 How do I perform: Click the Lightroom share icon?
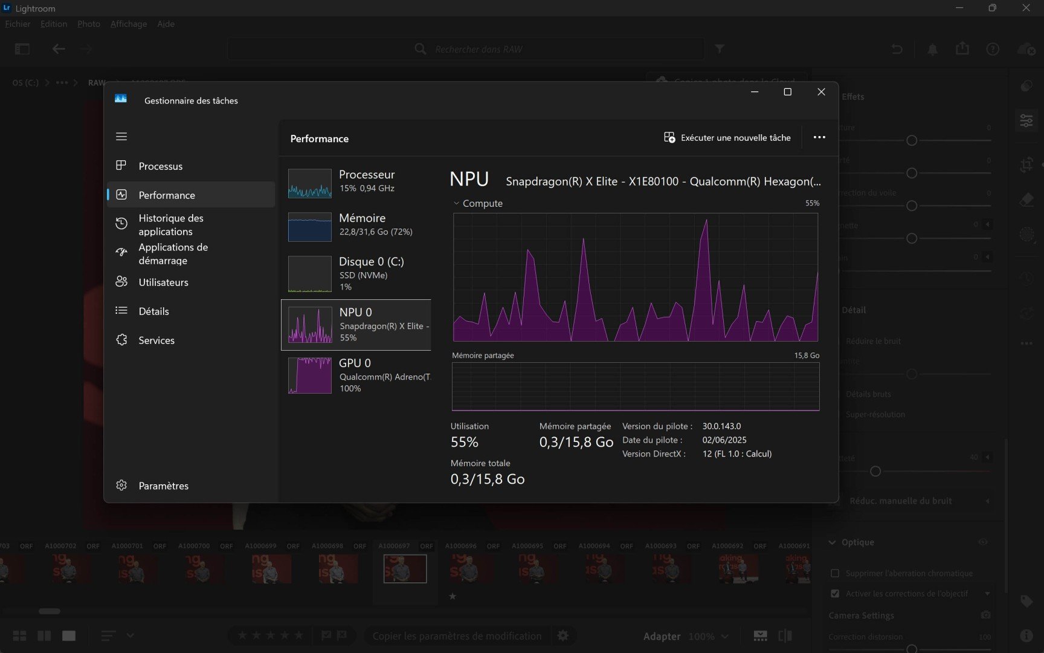pos(962,48)
